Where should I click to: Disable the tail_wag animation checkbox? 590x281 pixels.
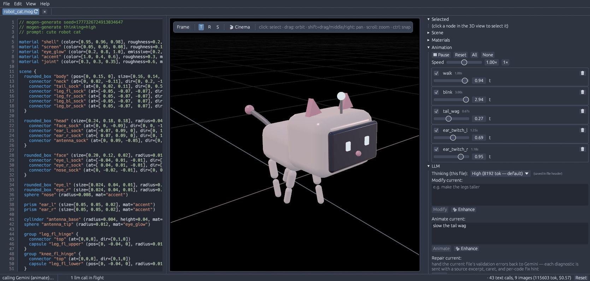[436, 111]
